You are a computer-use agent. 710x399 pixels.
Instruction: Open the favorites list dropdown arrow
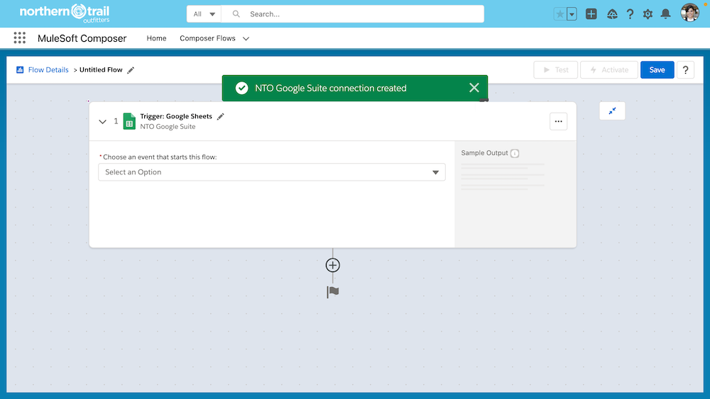pyautogui.click(x=572, y=14)
